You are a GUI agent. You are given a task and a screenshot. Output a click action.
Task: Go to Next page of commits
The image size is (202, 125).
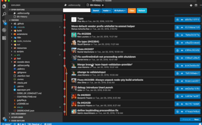click(196, 120)
